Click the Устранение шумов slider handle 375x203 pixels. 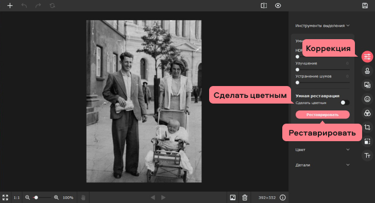pyautogui.click(x=297, y=82)
